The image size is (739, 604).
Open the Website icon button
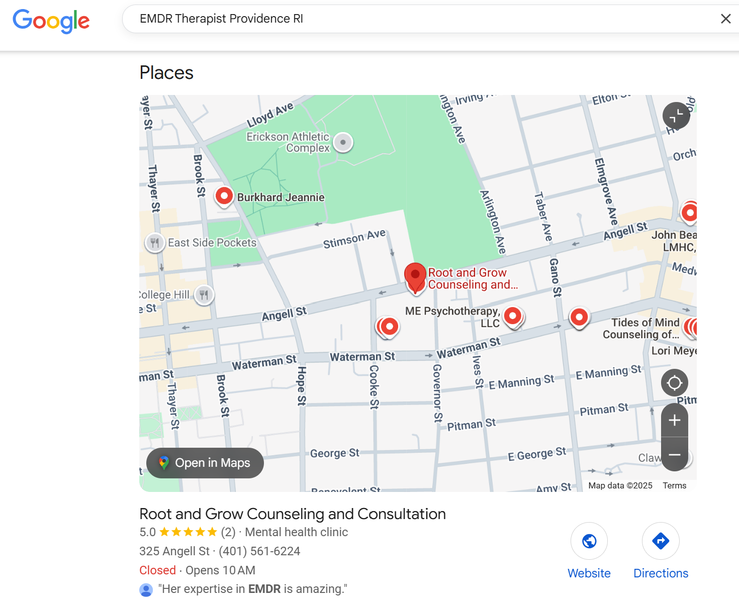589,541
